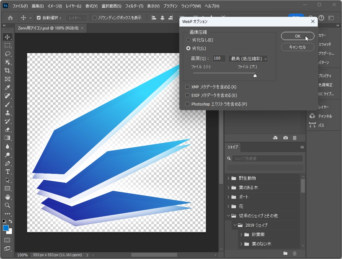Open the イメージ(I) menu
342x259 pixels.
55,6
